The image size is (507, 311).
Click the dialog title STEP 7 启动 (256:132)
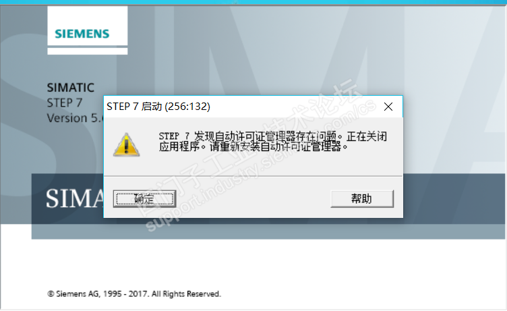[158, 107]
